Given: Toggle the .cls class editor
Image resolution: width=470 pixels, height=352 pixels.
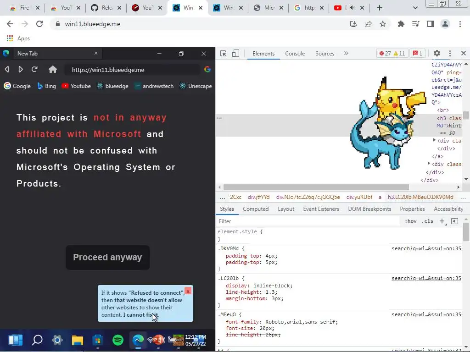Looking at the screenshot, I should click(427, 221).
